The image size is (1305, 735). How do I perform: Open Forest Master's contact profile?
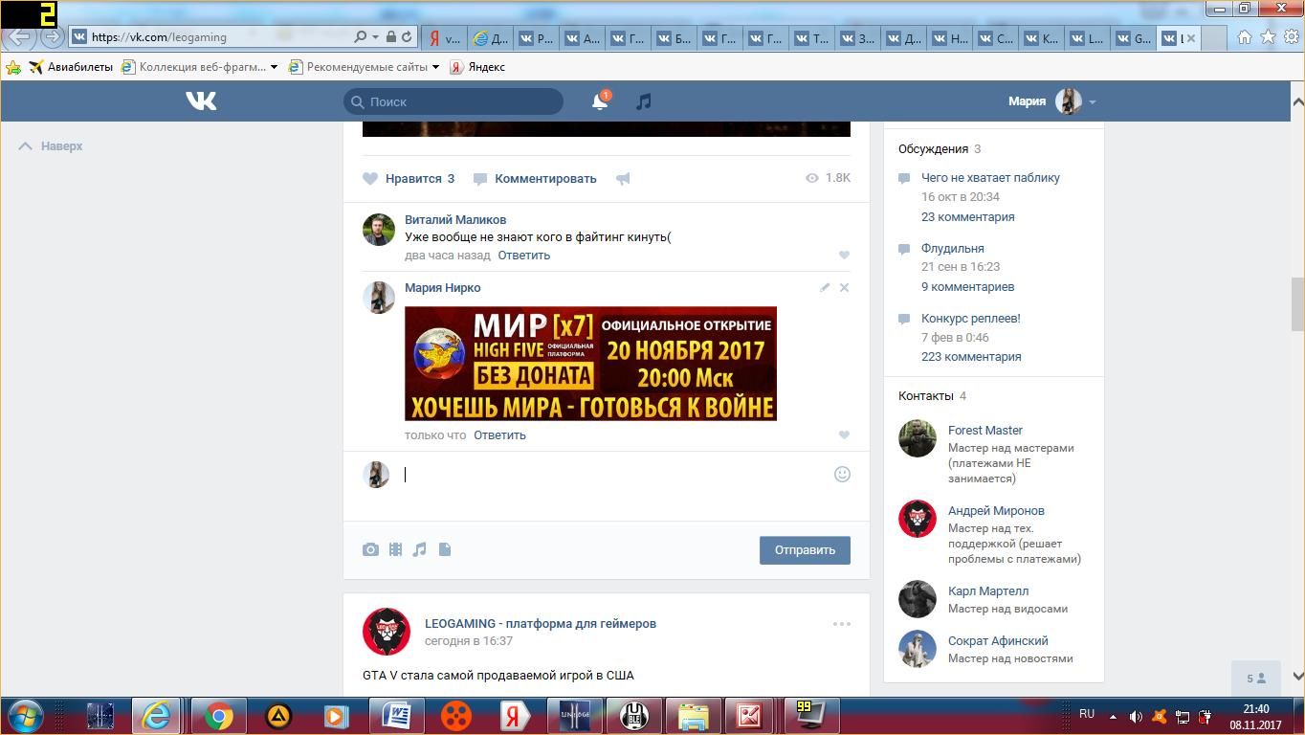click(984, 431)
